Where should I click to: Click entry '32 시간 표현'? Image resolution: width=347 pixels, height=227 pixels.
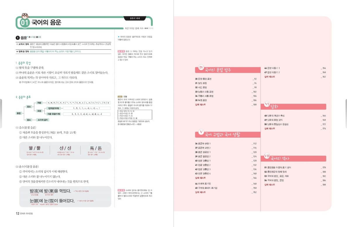[x=226, y=87]
